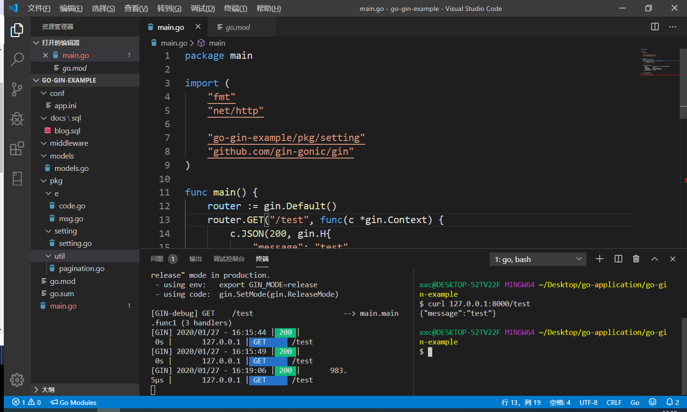Open the 终端(T) menu
The height and width of the screenshot is (412, 687).
(x=235, y=9)
